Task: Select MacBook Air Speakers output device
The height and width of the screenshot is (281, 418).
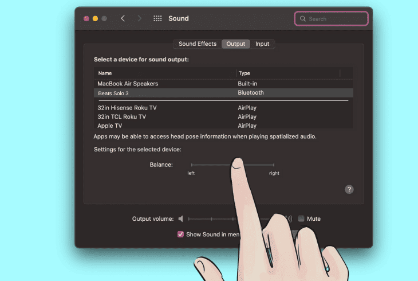Action: [223, 84]
